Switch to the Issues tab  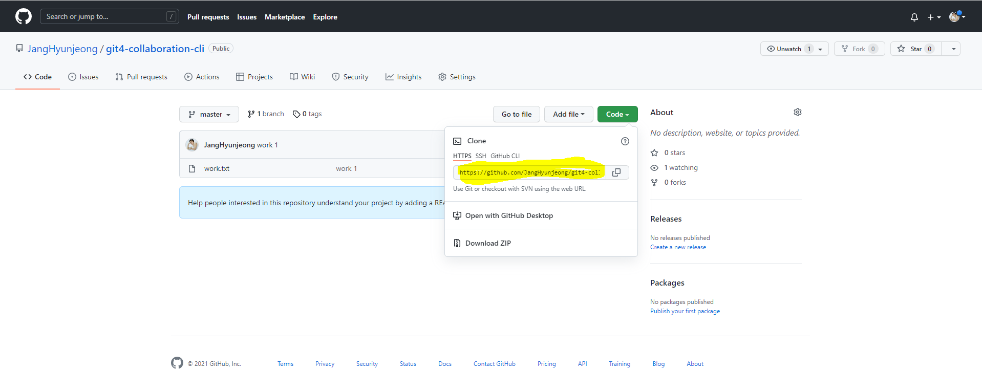[83, 77]
